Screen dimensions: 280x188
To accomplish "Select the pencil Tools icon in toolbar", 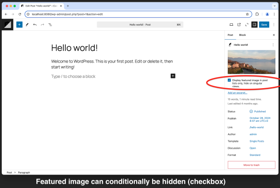I will pyautogui.click(x=27, y=24).
